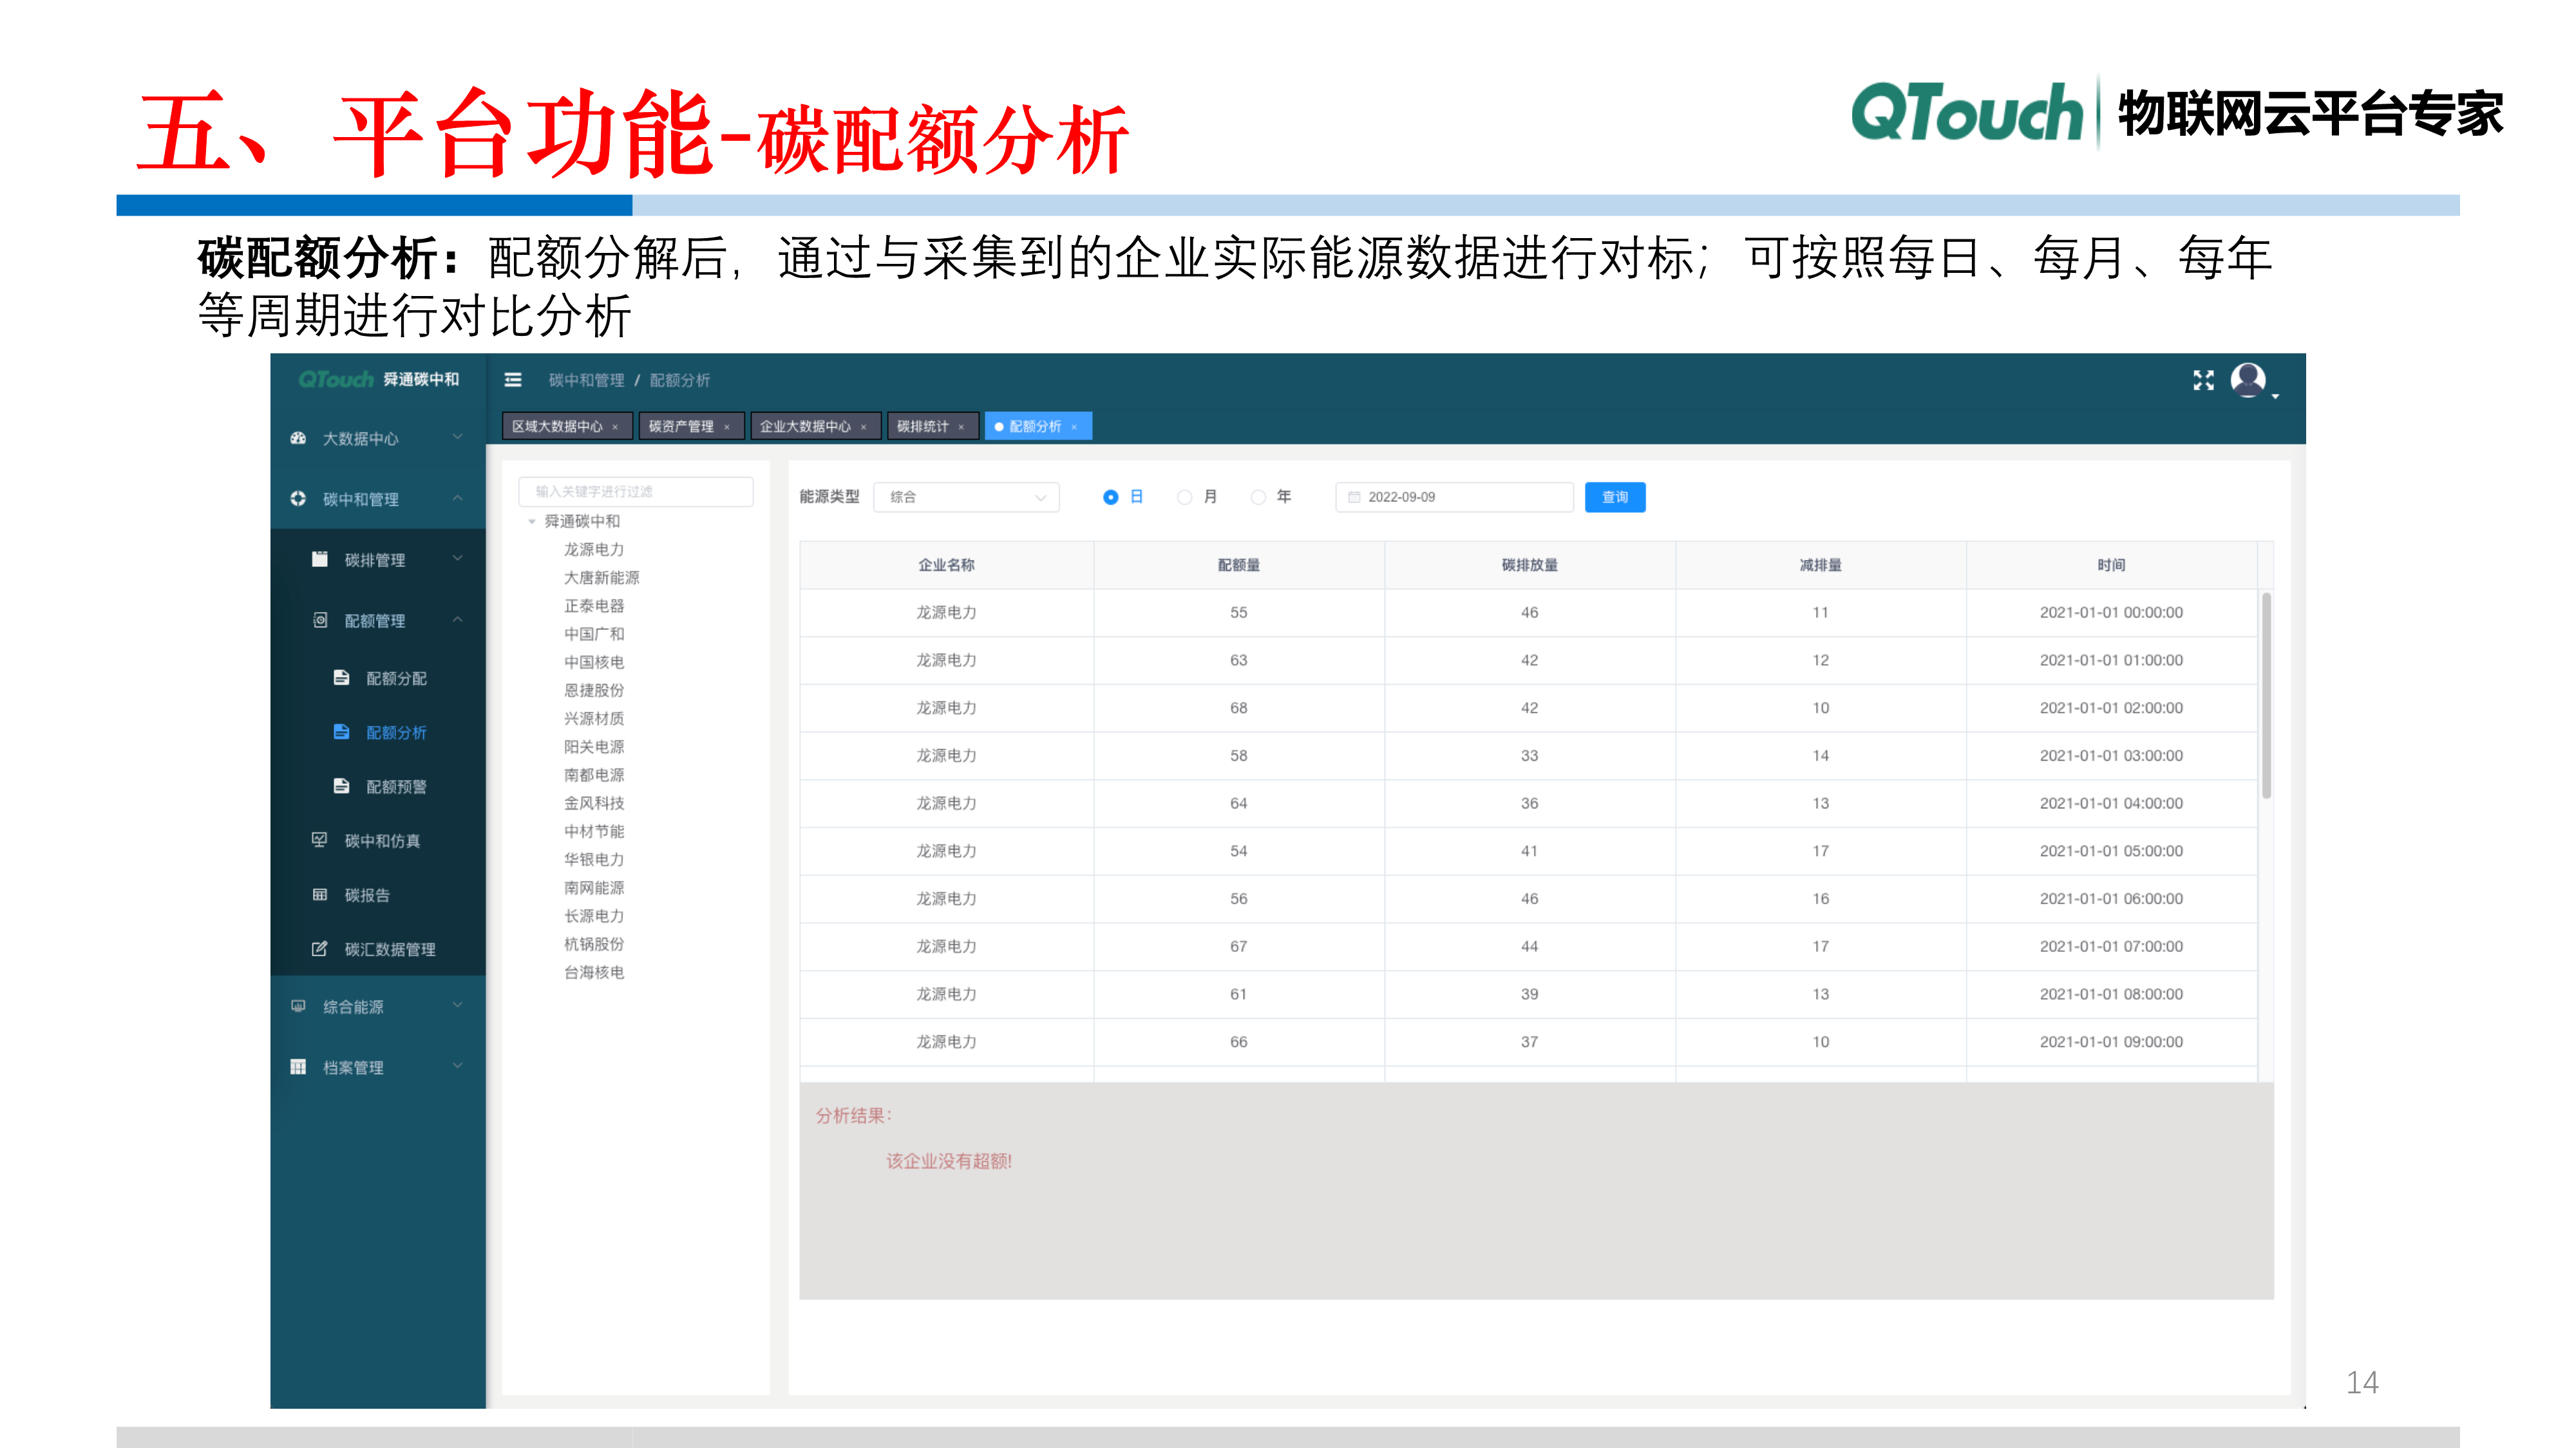The image size is (2576, 1448).
Task: Choose the 月 period radio button
Action: [x=1184, y=497]
